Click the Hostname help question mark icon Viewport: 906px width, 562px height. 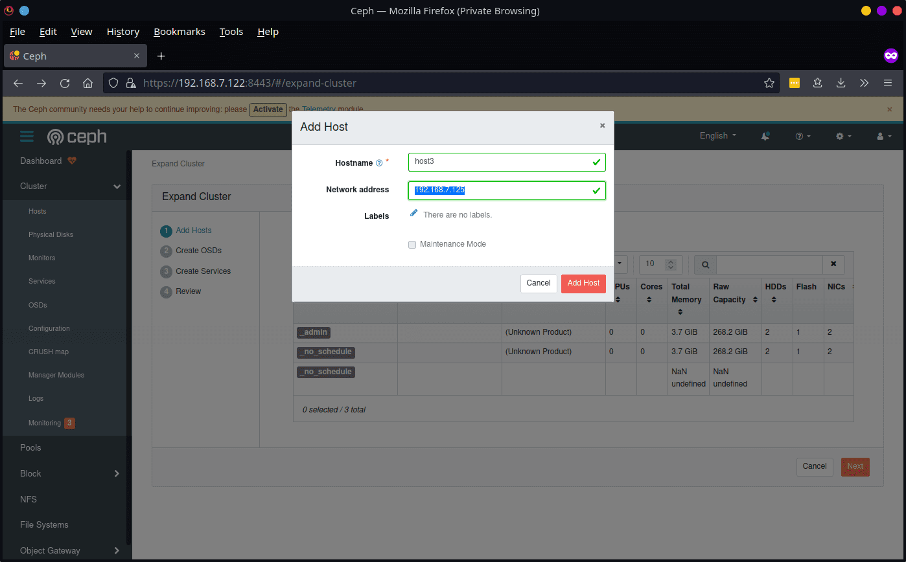pyautogui.click(x=379, y=163)
